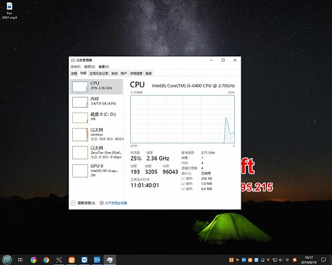This screenshot has height=265, width=332.
Task: Open the 服务 tab
Action: tap(149, 73)
